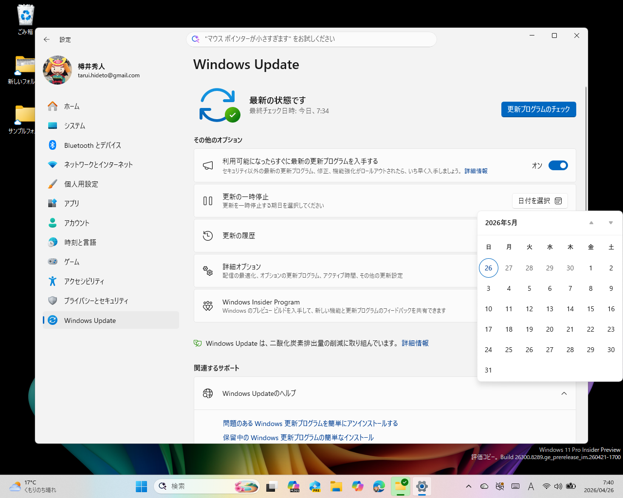Select date 31 in the calendar
Image resolution: width=623 pixels, height=498 pixels.
(x=489, y=370)
